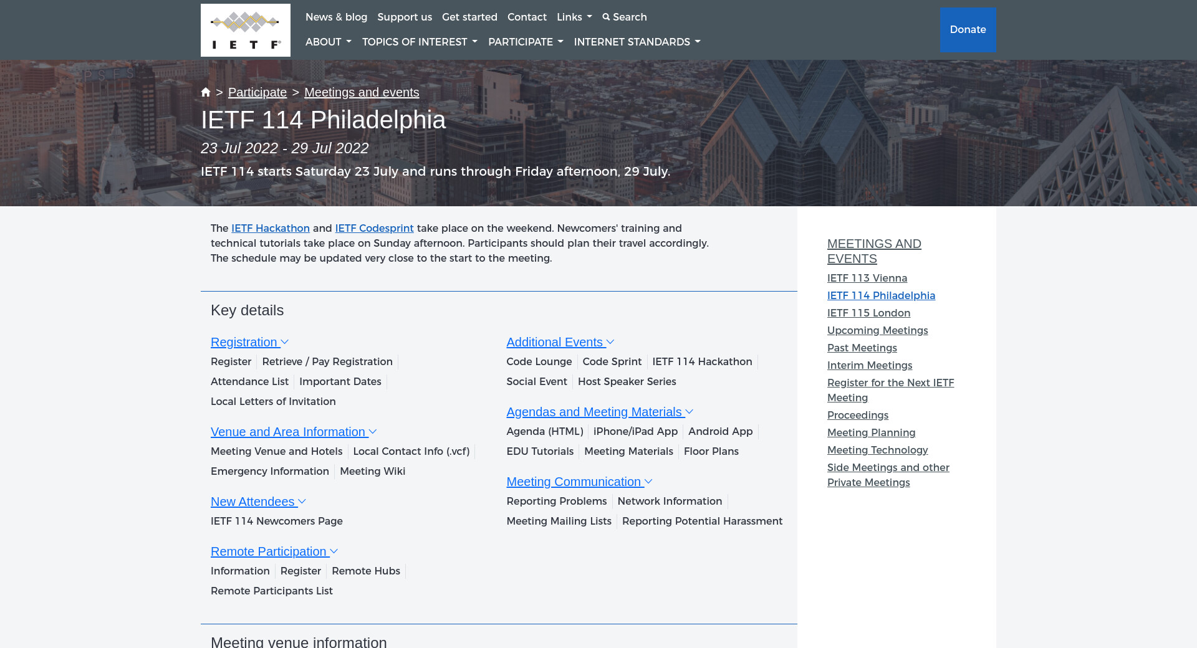Click the home icon in breadcrumb
The width and height of the screenshot is (1197, 648).
[206, 92]
